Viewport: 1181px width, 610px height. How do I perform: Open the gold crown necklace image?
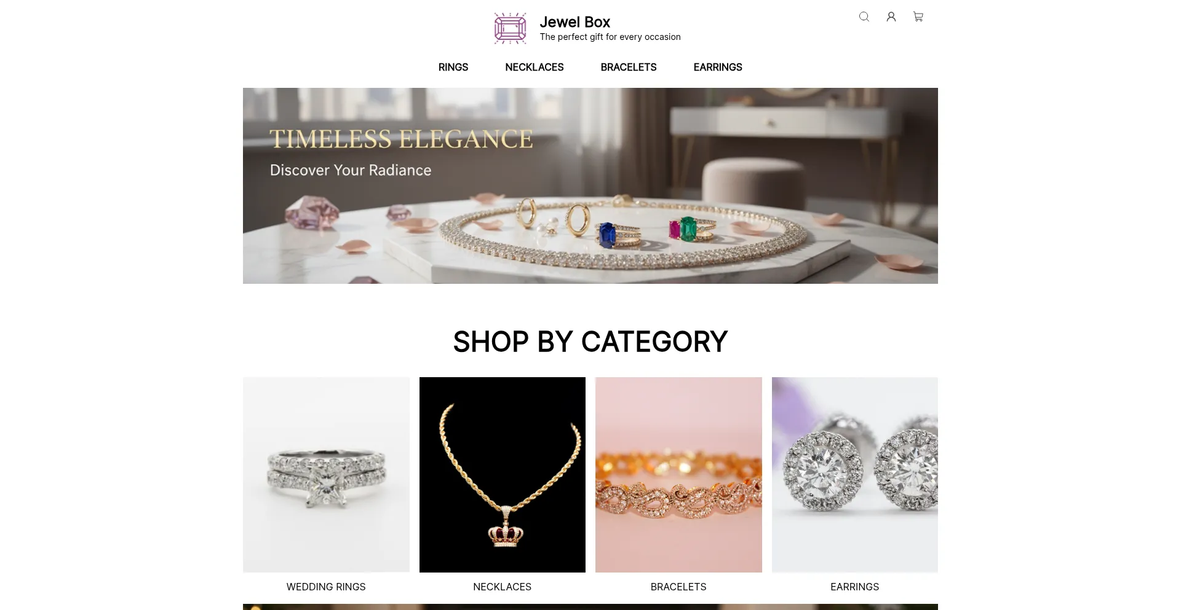pos(503,475)
